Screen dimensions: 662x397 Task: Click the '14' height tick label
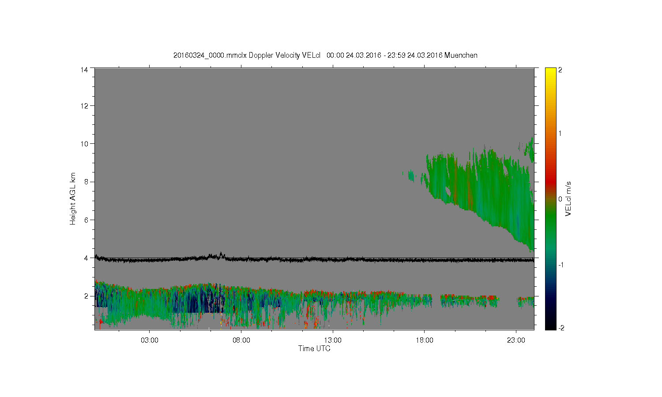tap(84, 70)
